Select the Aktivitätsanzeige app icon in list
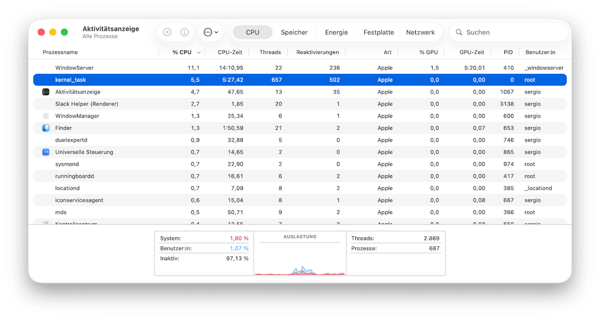This screenshot has height=320, width=600. [46, 92]
